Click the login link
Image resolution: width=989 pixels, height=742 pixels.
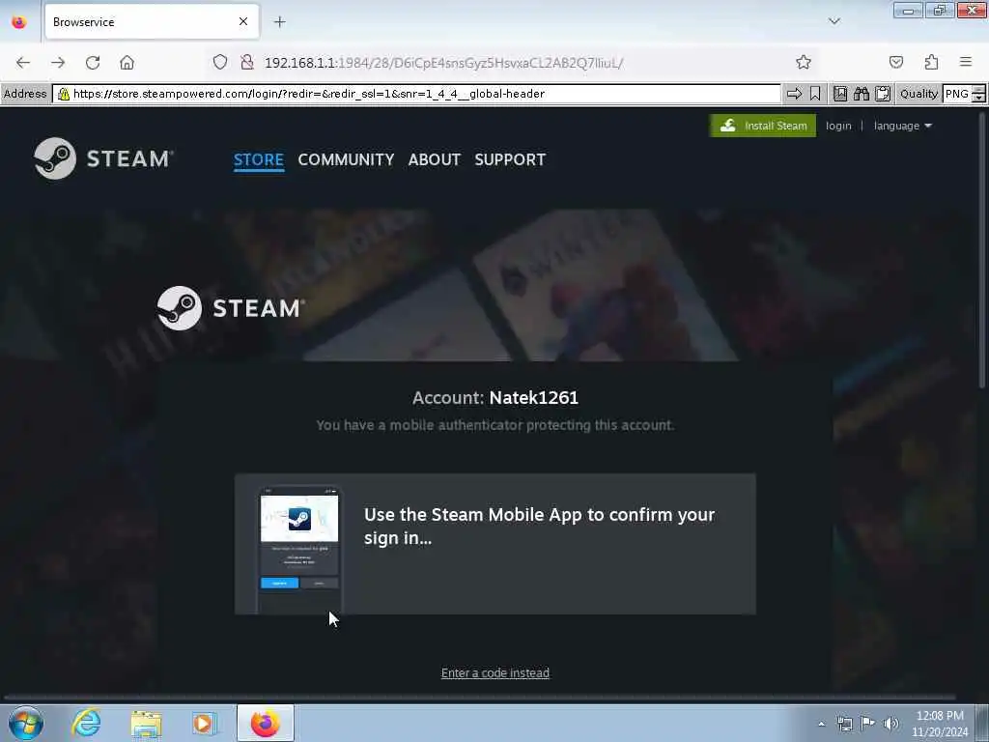pyautogui.click(x=838, y=126)
